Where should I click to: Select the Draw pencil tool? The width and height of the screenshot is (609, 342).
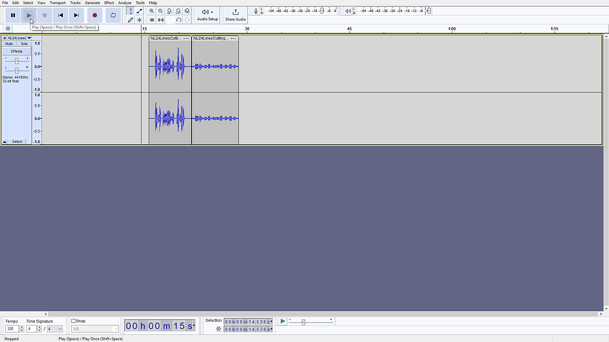130,20
